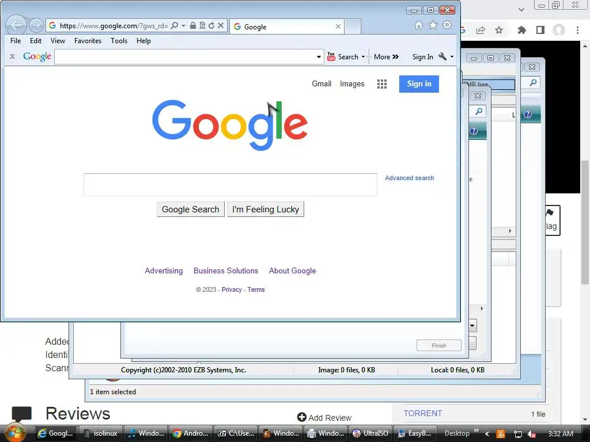The image size is (590, 442).
Task: Click the muted volume tray icon
Action: click(x=532, y=434)
